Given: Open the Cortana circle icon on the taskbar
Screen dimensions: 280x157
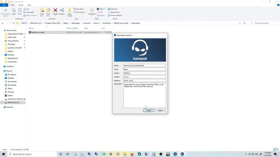Looking at the screenshot, I should click(60, 154).
